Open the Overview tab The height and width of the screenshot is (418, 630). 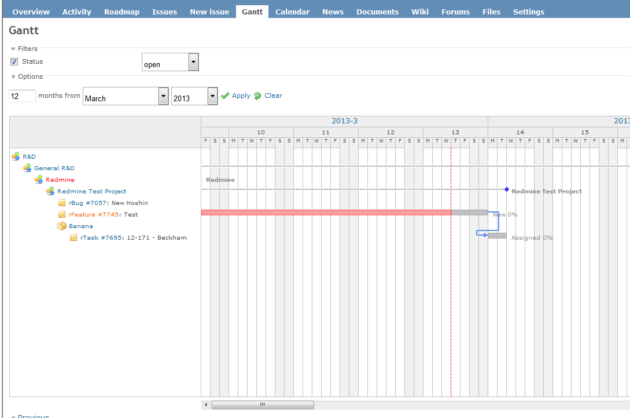pyautogui.click(x=31, y=12)
